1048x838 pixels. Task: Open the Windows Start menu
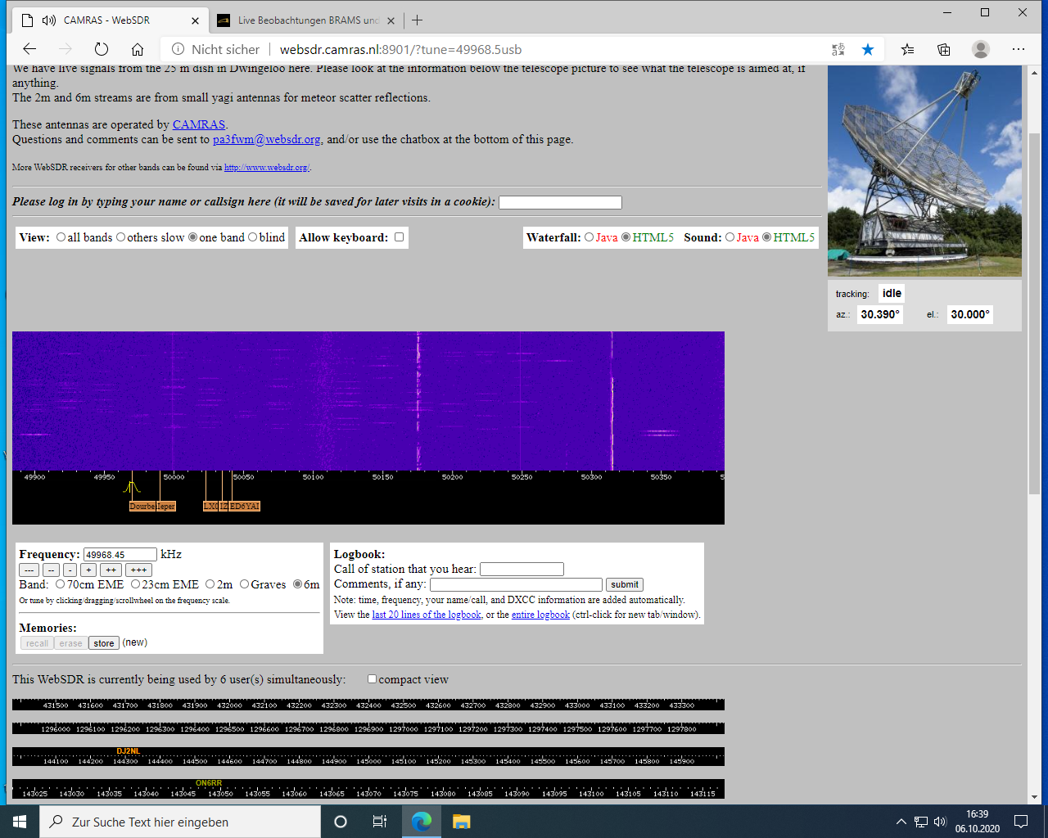click(20, 822)
